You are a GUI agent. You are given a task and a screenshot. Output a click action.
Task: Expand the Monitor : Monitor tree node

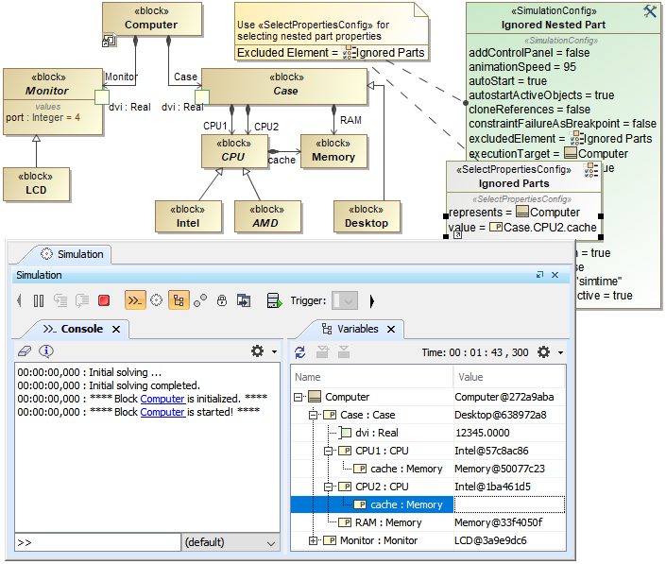(314, 540)
